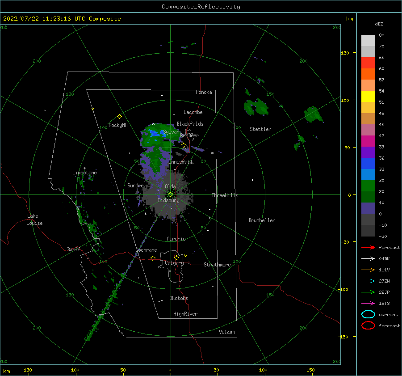Click the Stettler town label
402x376 pixels.
(260, 129)
